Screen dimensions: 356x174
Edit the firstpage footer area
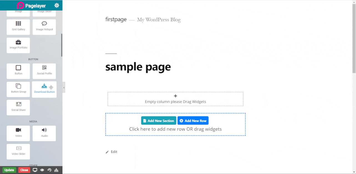111,151
